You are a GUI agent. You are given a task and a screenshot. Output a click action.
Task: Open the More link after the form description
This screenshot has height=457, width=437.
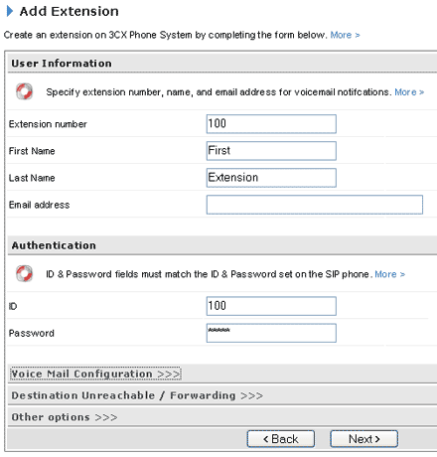345,35
